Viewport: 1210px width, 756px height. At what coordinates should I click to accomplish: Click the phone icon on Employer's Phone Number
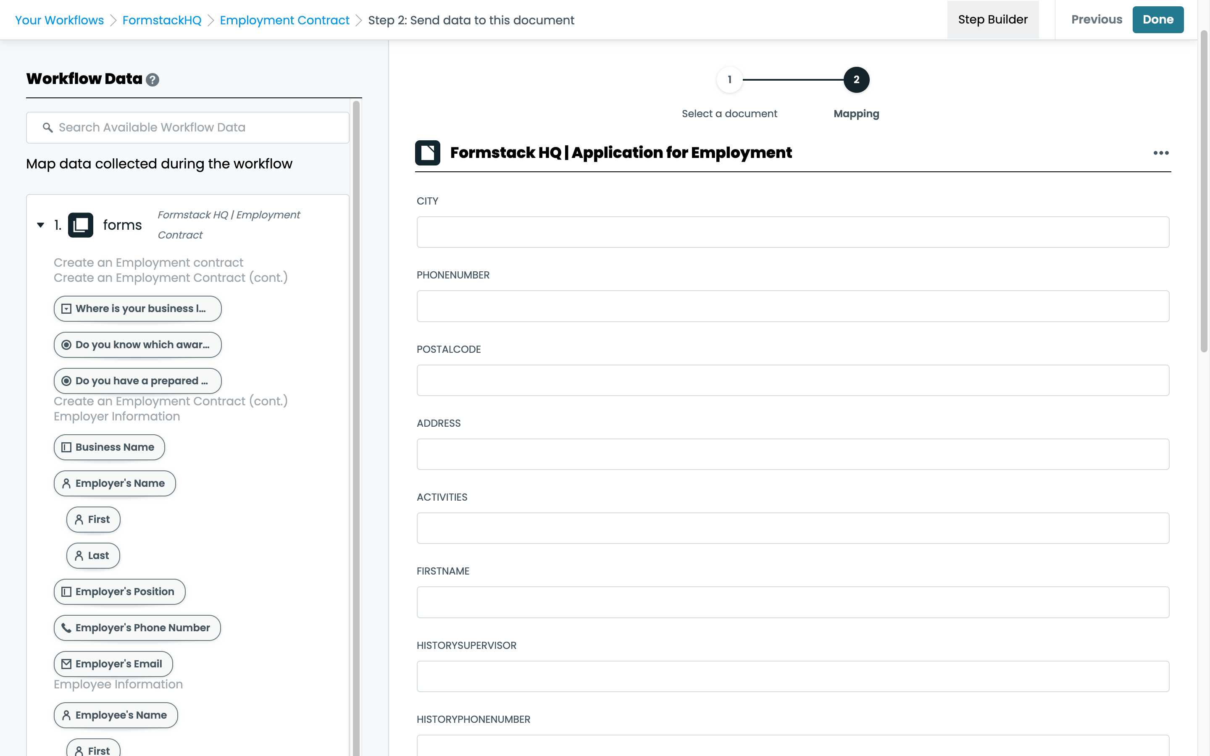pyautogui.click(x=67, y=627)
